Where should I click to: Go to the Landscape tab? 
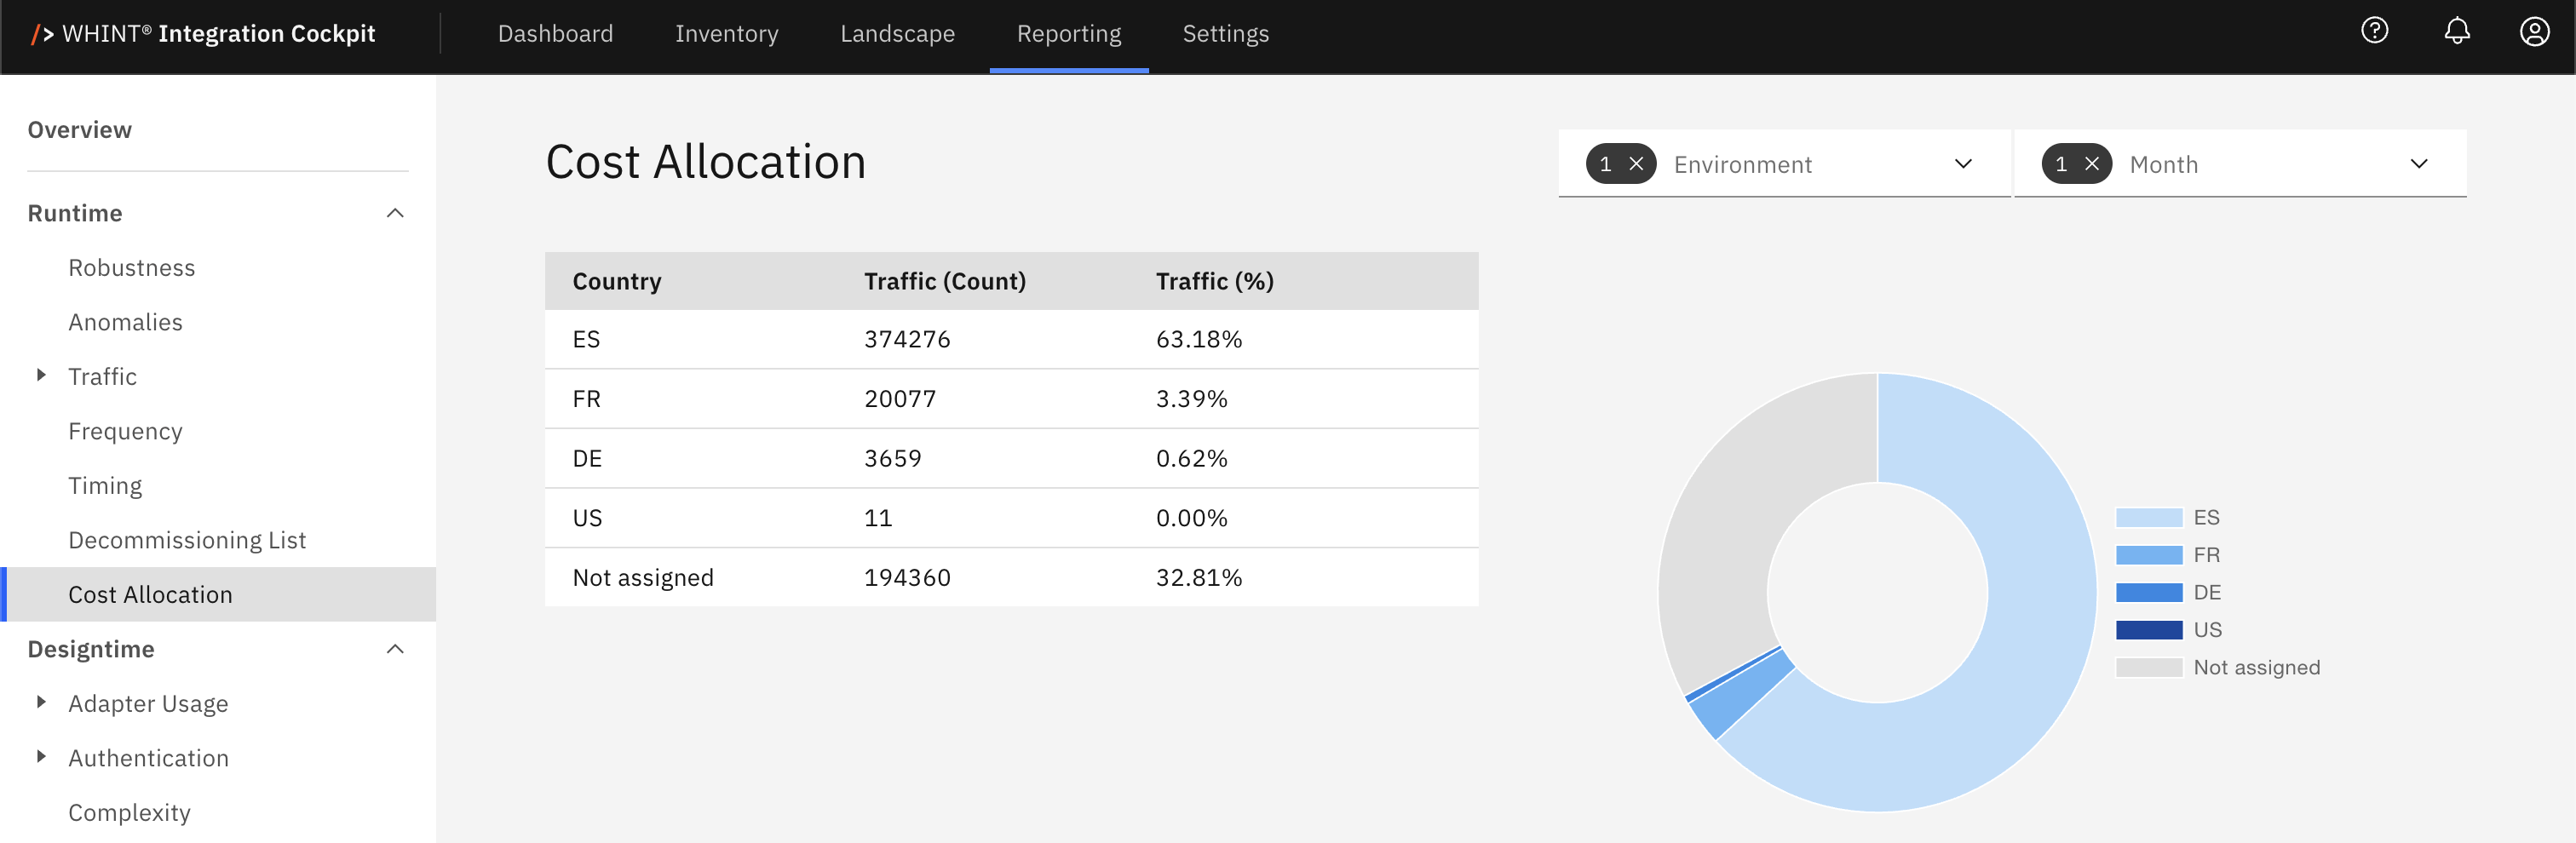(897, 34)
